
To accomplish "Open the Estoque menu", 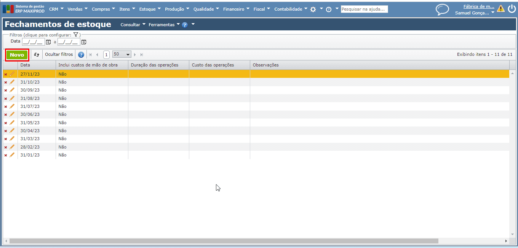I will 150,9.
